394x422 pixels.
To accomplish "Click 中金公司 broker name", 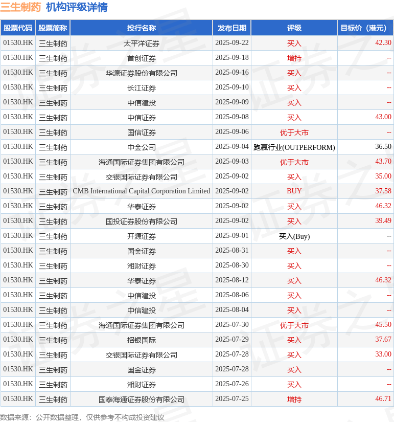I will 142,147.
